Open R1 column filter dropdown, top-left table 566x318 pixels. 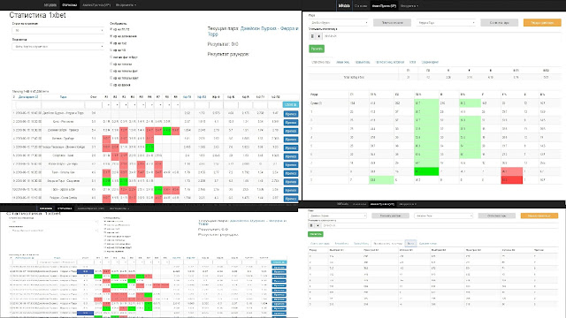pyautogui.click(x=106, y=105)
